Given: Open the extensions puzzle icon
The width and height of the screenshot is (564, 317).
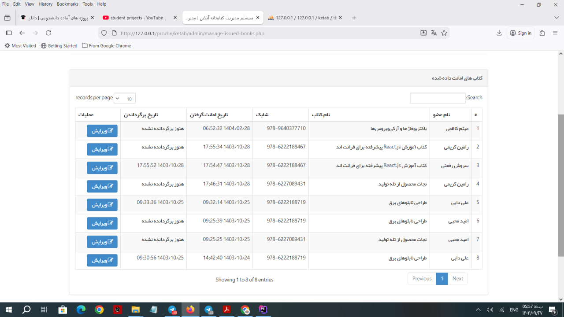Looking at the screenshot, I should 542,33.
